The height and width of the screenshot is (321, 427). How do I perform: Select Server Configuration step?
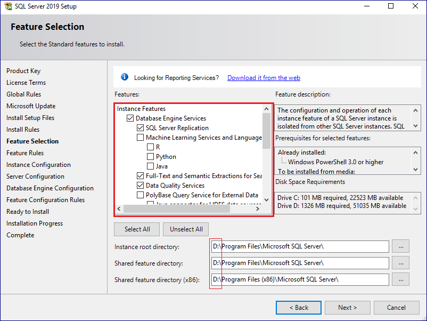click(35, 176)
